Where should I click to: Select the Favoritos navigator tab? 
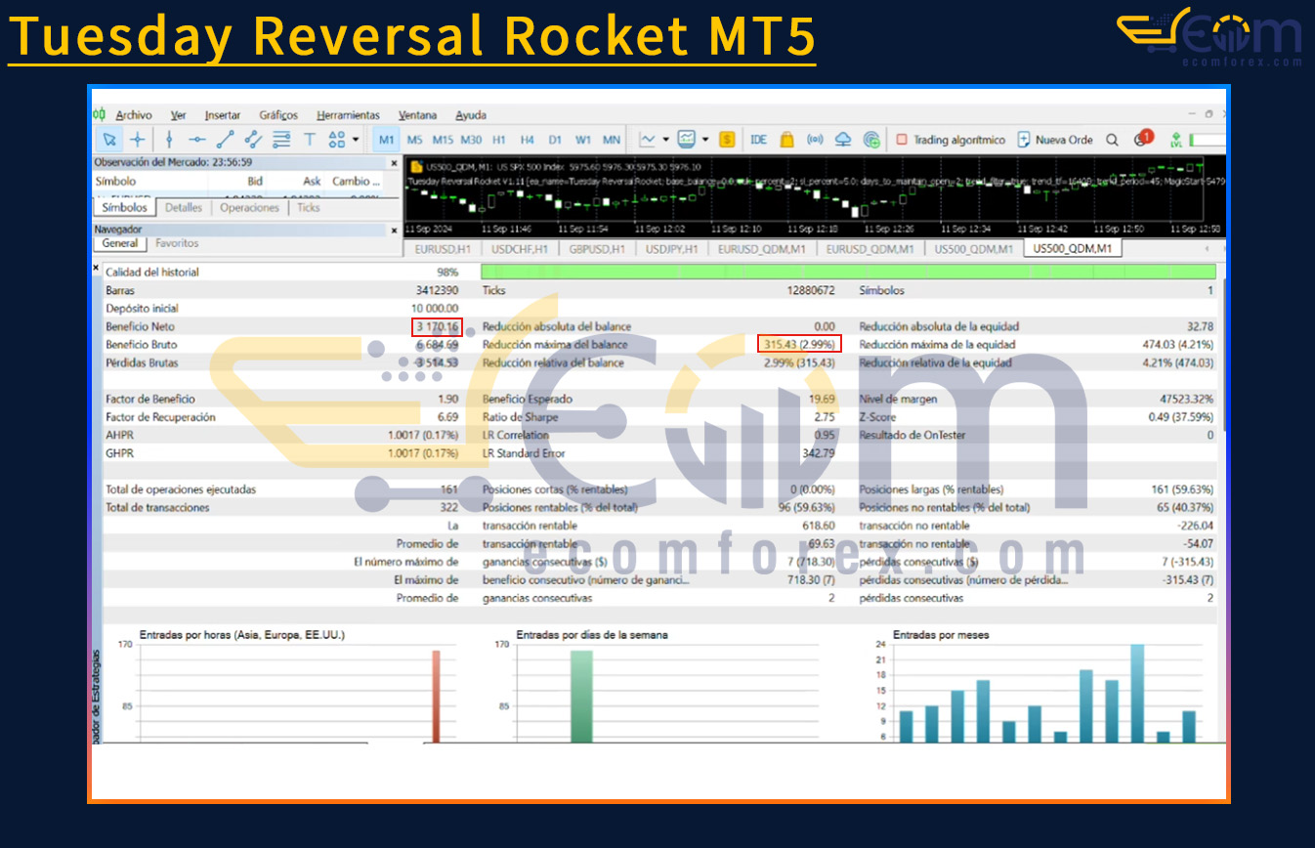pyautogui.click(x=177, y=243)
